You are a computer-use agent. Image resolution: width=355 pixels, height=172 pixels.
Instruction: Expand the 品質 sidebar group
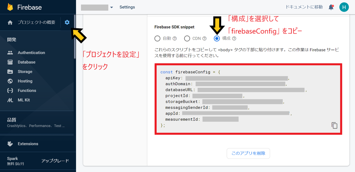click(37, 123)
